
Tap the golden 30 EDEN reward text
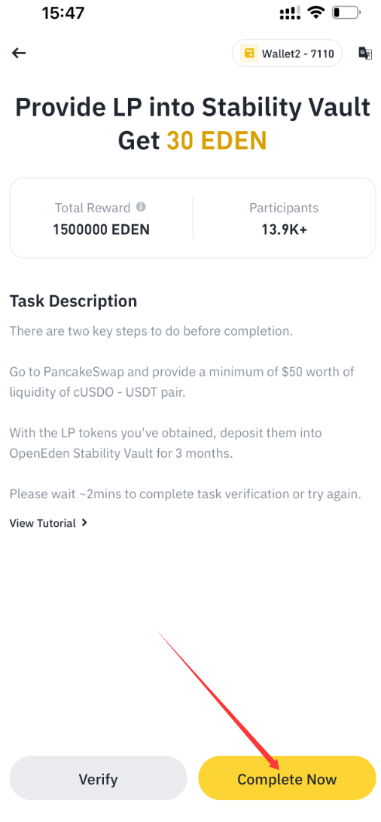(217, 140)
